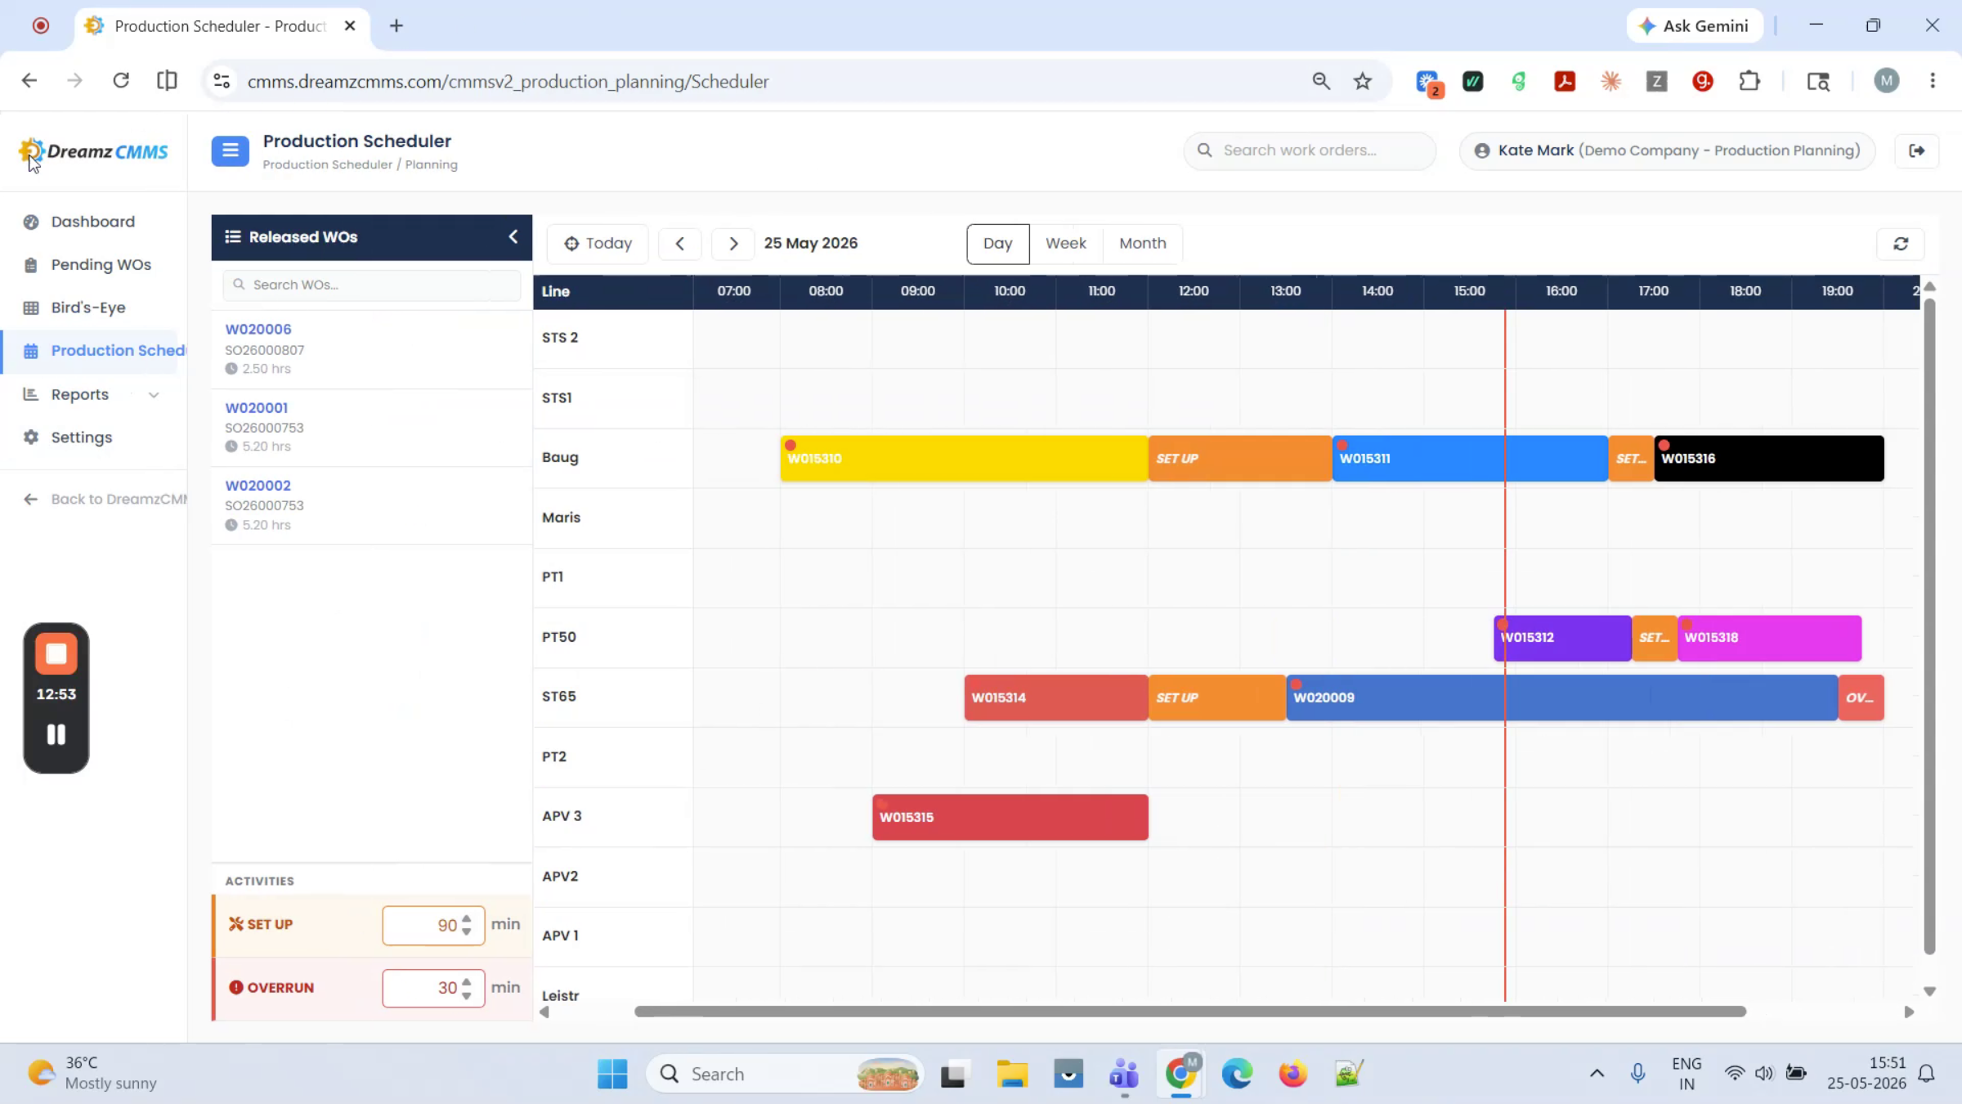Click the horizontal timeline scrollbar
This screenshot has height=1104, width=1962.
[x=1190, y=1012]
